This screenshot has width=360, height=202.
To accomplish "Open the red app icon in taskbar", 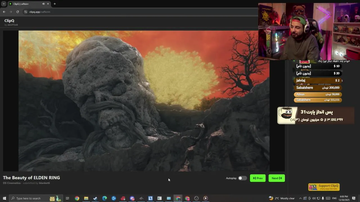I will 123,198.
